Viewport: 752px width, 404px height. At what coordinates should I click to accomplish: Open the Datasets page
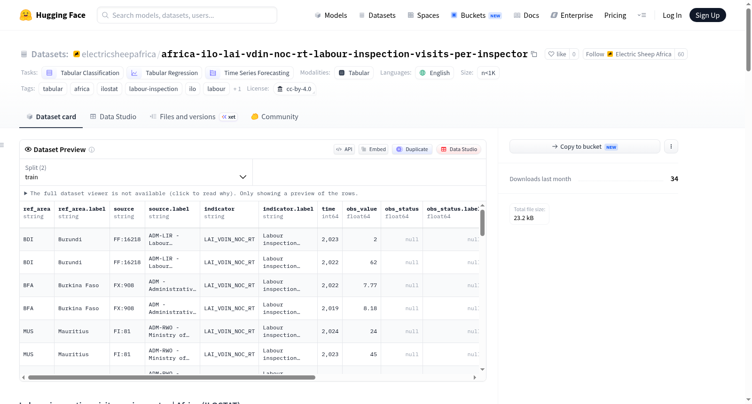click(377, 15)
